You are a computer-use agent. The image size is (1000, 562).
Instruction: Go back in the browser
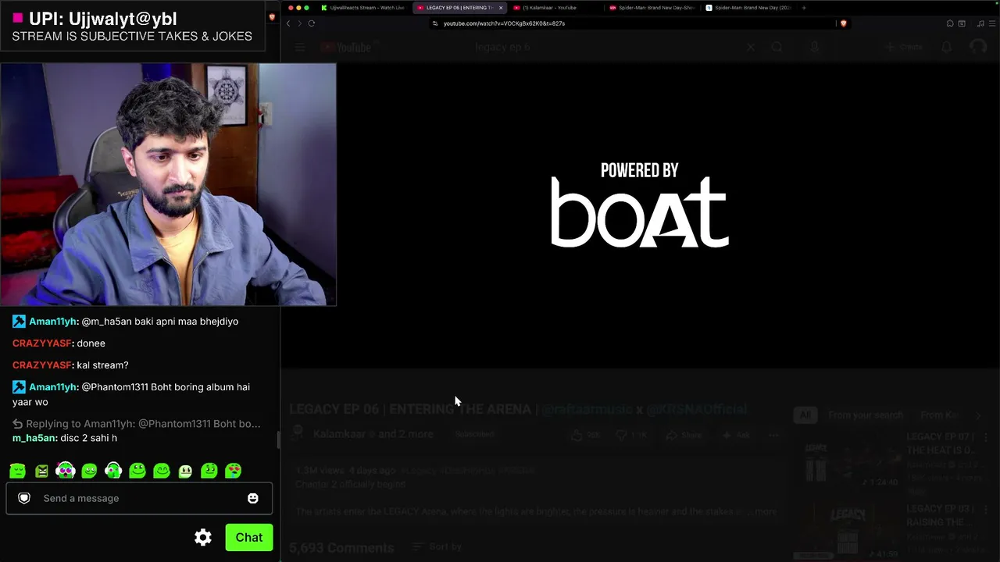tap(288, 23)
